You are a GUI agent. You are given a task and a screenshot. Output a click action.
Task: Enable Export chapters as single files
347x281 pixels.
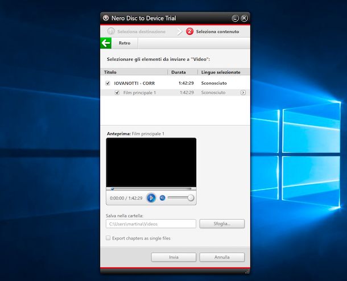pos(108,238)
